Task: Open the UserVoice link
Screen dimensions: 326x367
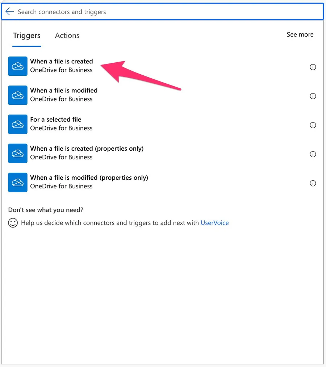Action: pyautogui.click(x=214, y=223)
